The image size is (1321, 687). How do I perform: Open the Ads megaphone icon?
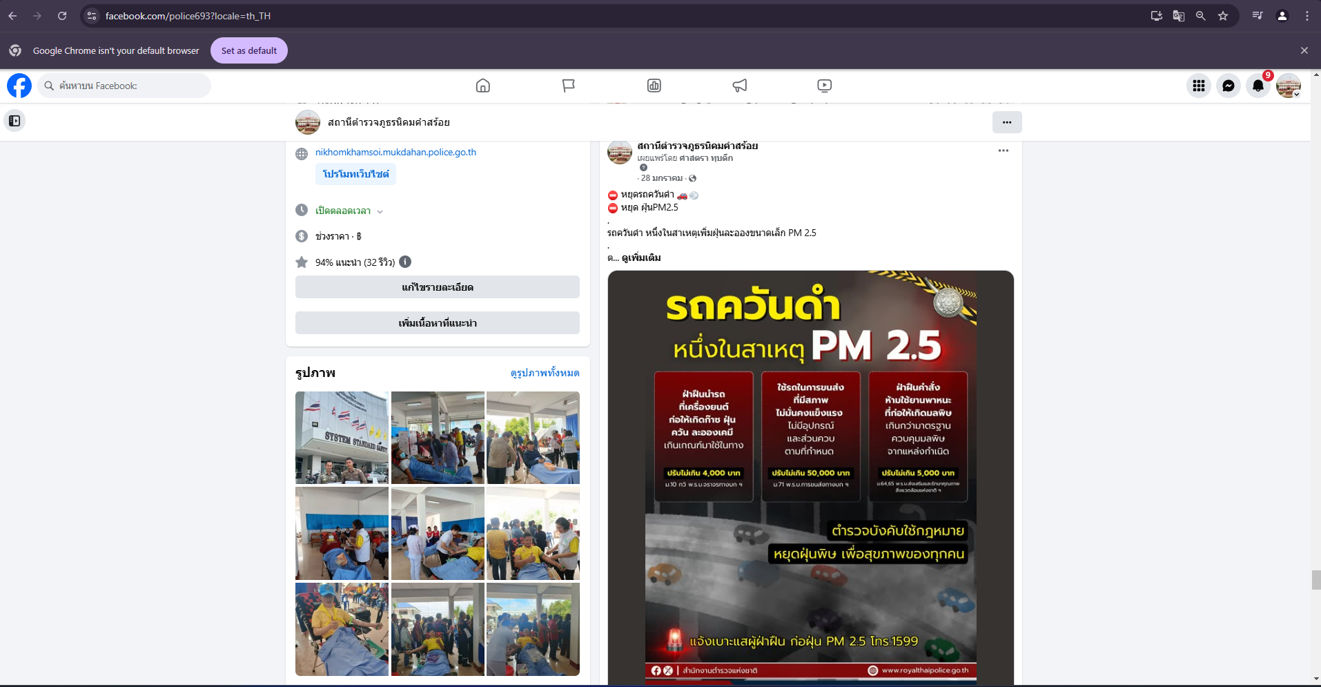click(x=739, y=86)
